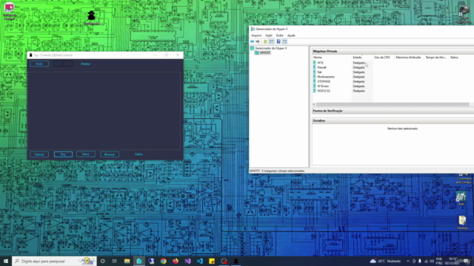Click the Up one level folder icon

pos(265,41)
